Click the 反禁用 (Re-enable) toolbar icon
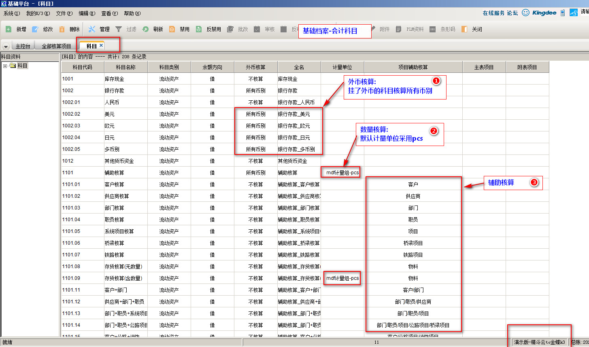 click(x=199, y=29)
